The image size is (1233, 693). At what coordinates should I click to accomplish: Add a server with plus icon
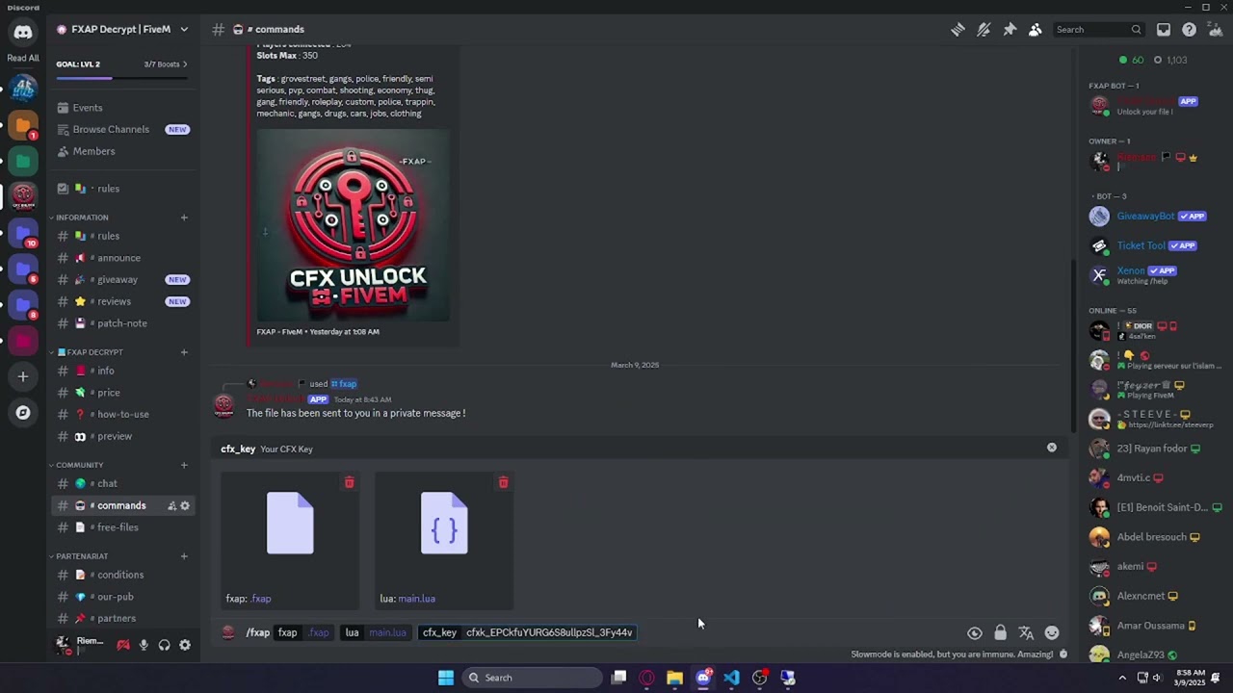coord(23,376)
